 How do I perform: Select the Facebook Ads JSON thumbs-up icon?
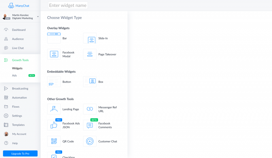(54, 125)
